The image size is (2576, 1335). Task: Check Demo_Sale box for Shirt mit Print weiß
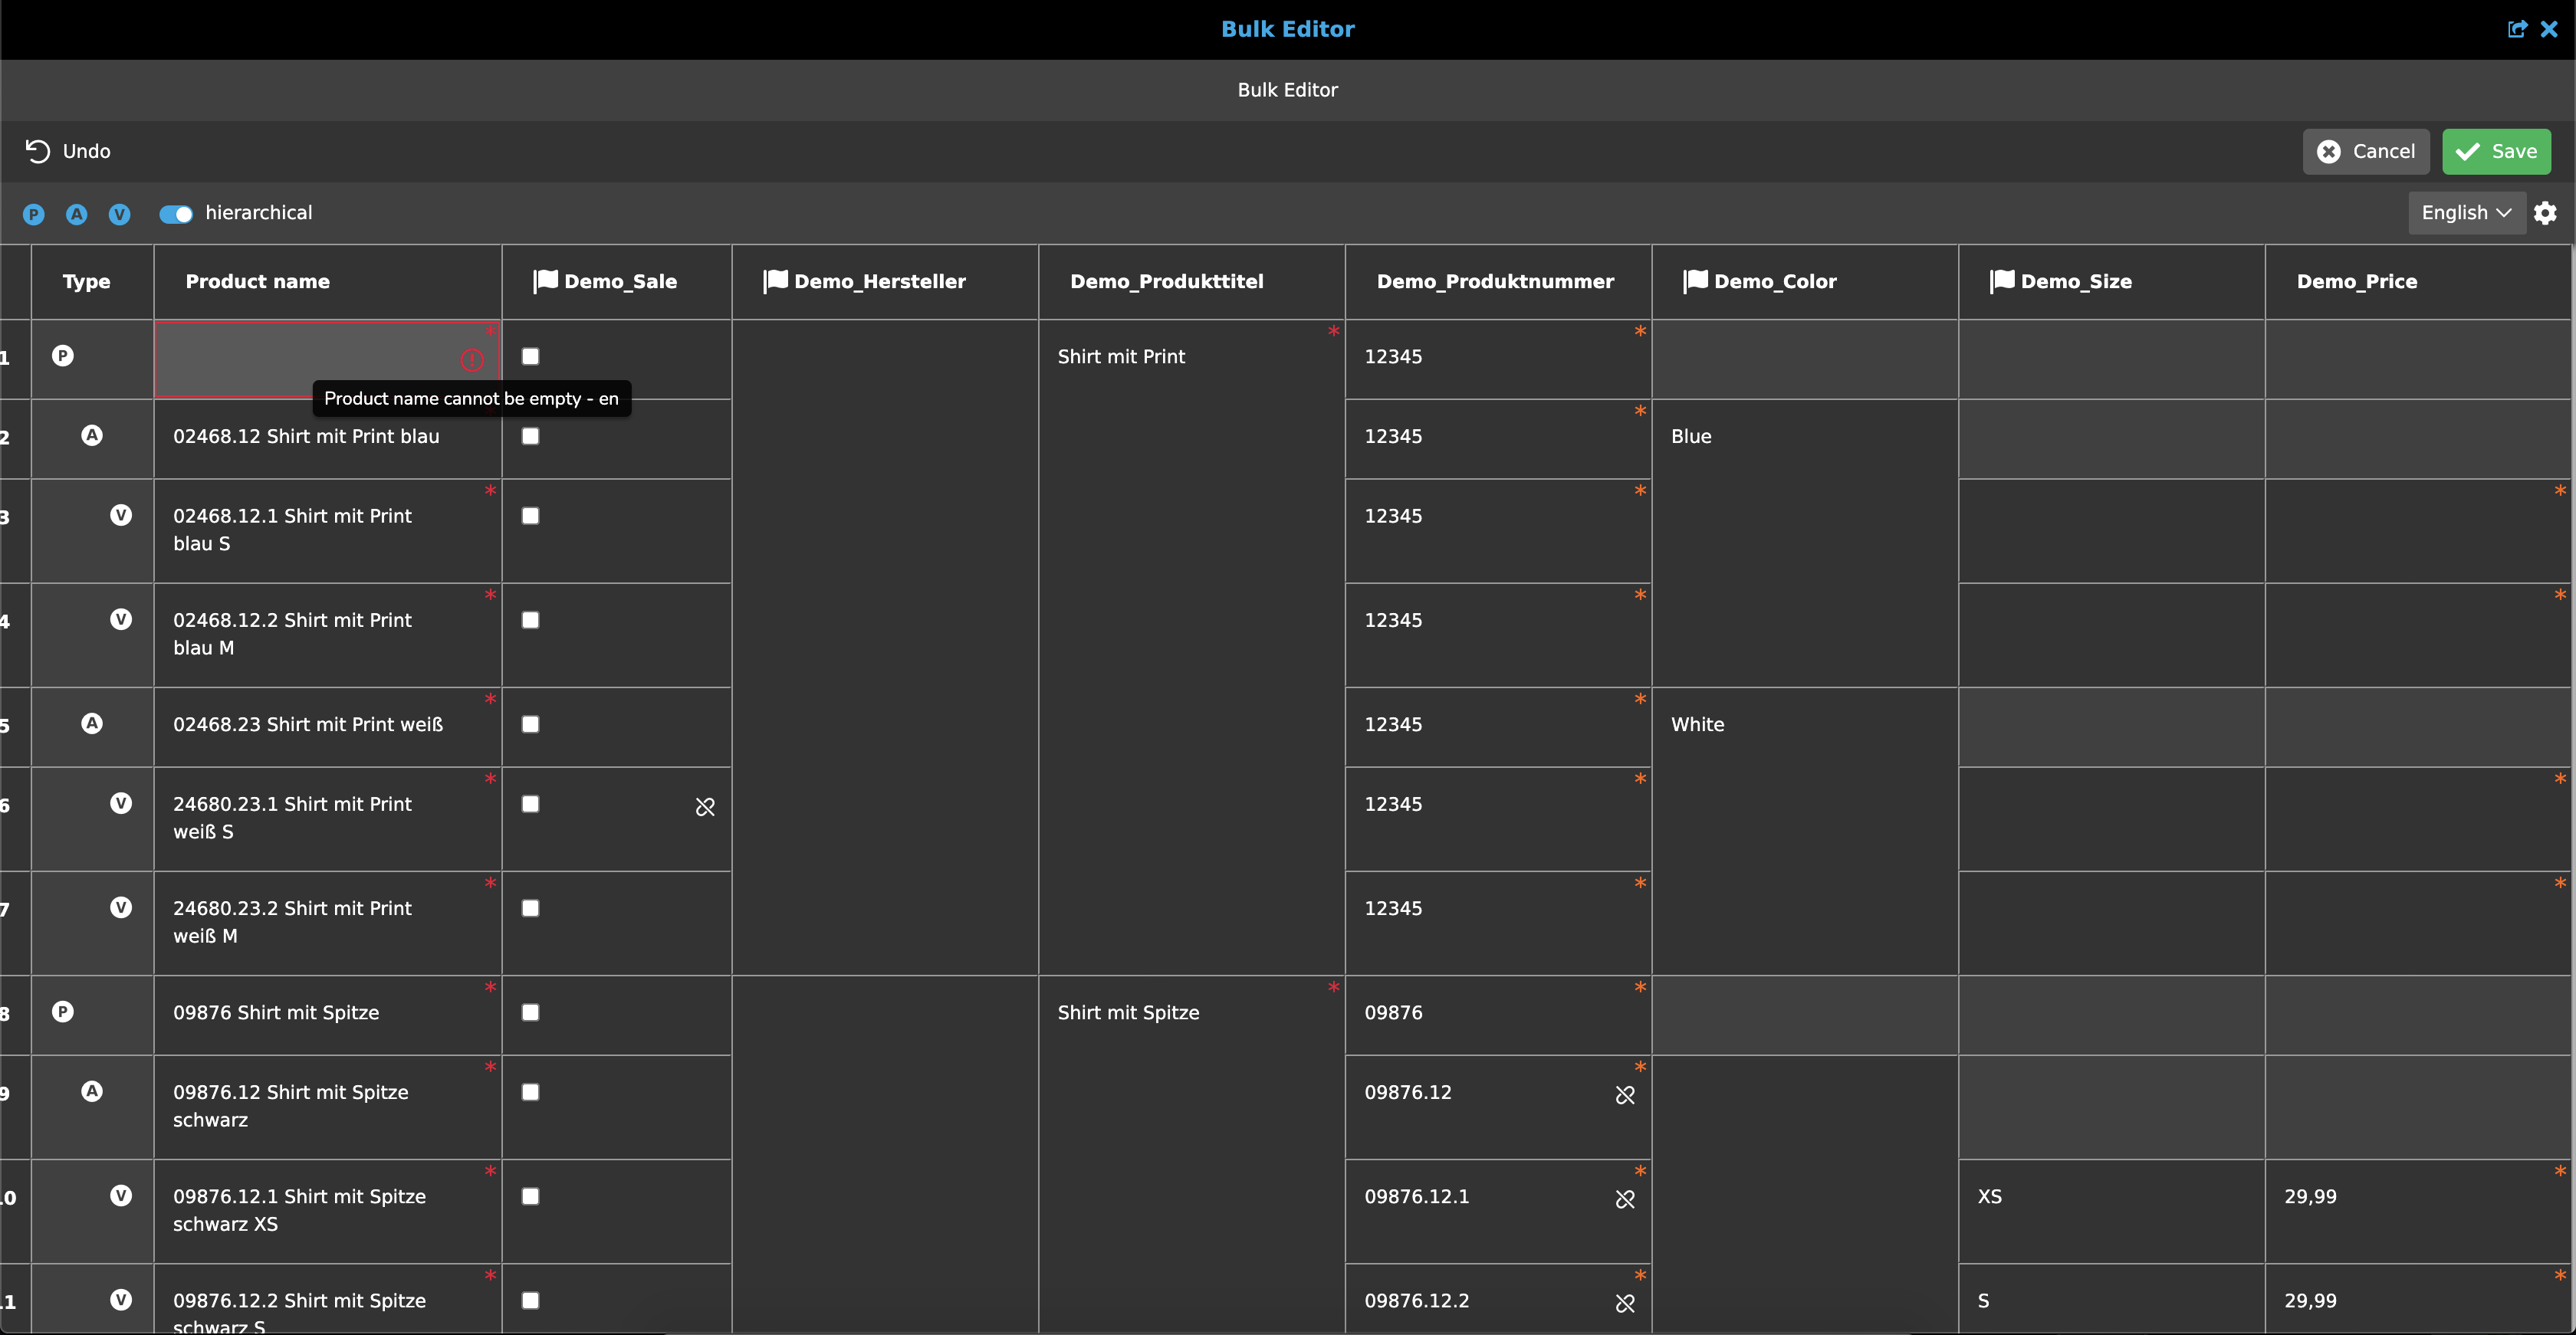coord(531,724)
